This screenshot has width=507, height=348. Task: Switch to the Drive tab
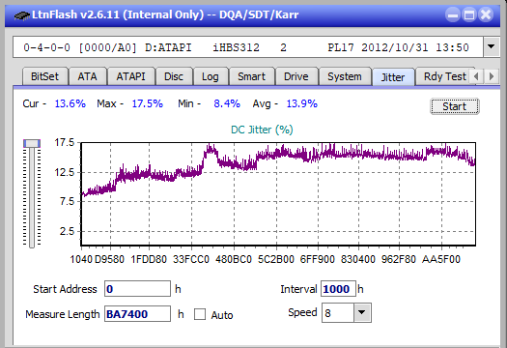[296, 76]
